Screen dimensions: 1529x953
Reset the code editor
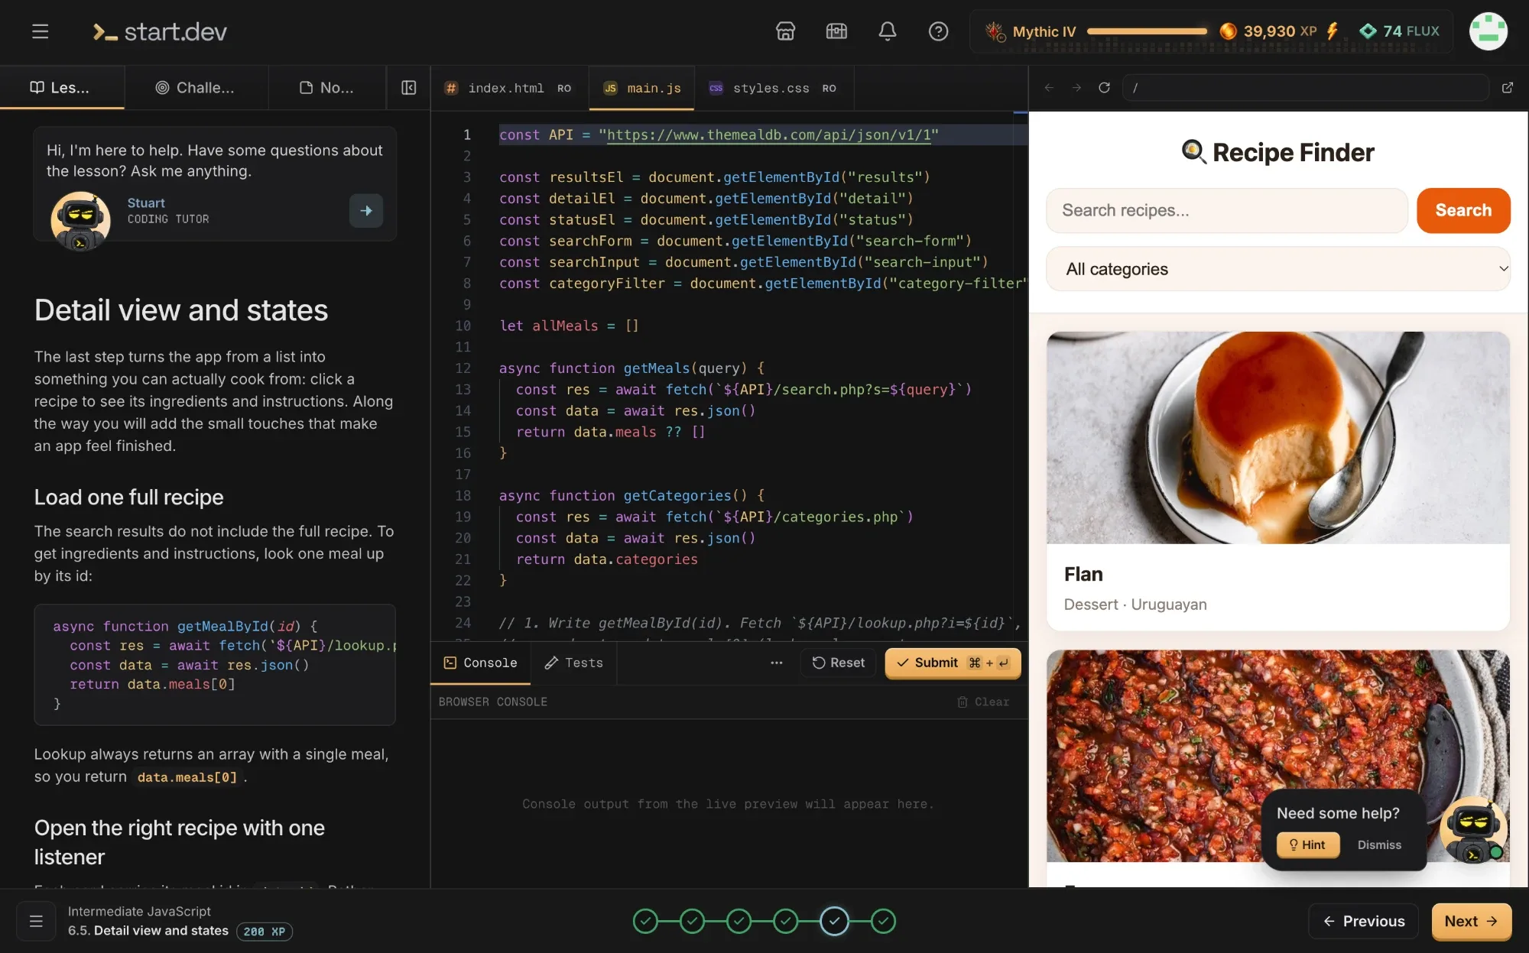tap(838, 663)
